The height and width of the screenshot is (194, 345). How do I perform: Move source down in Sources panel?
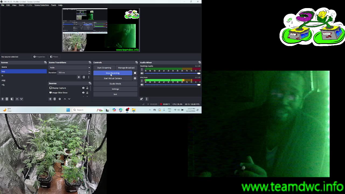pos(69,99)
